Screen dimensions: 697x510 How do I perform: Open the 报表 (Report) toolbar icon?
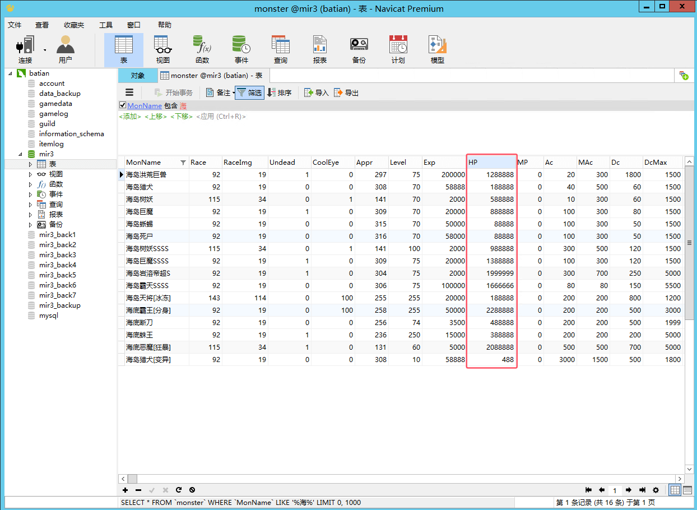tap(319, 49)
